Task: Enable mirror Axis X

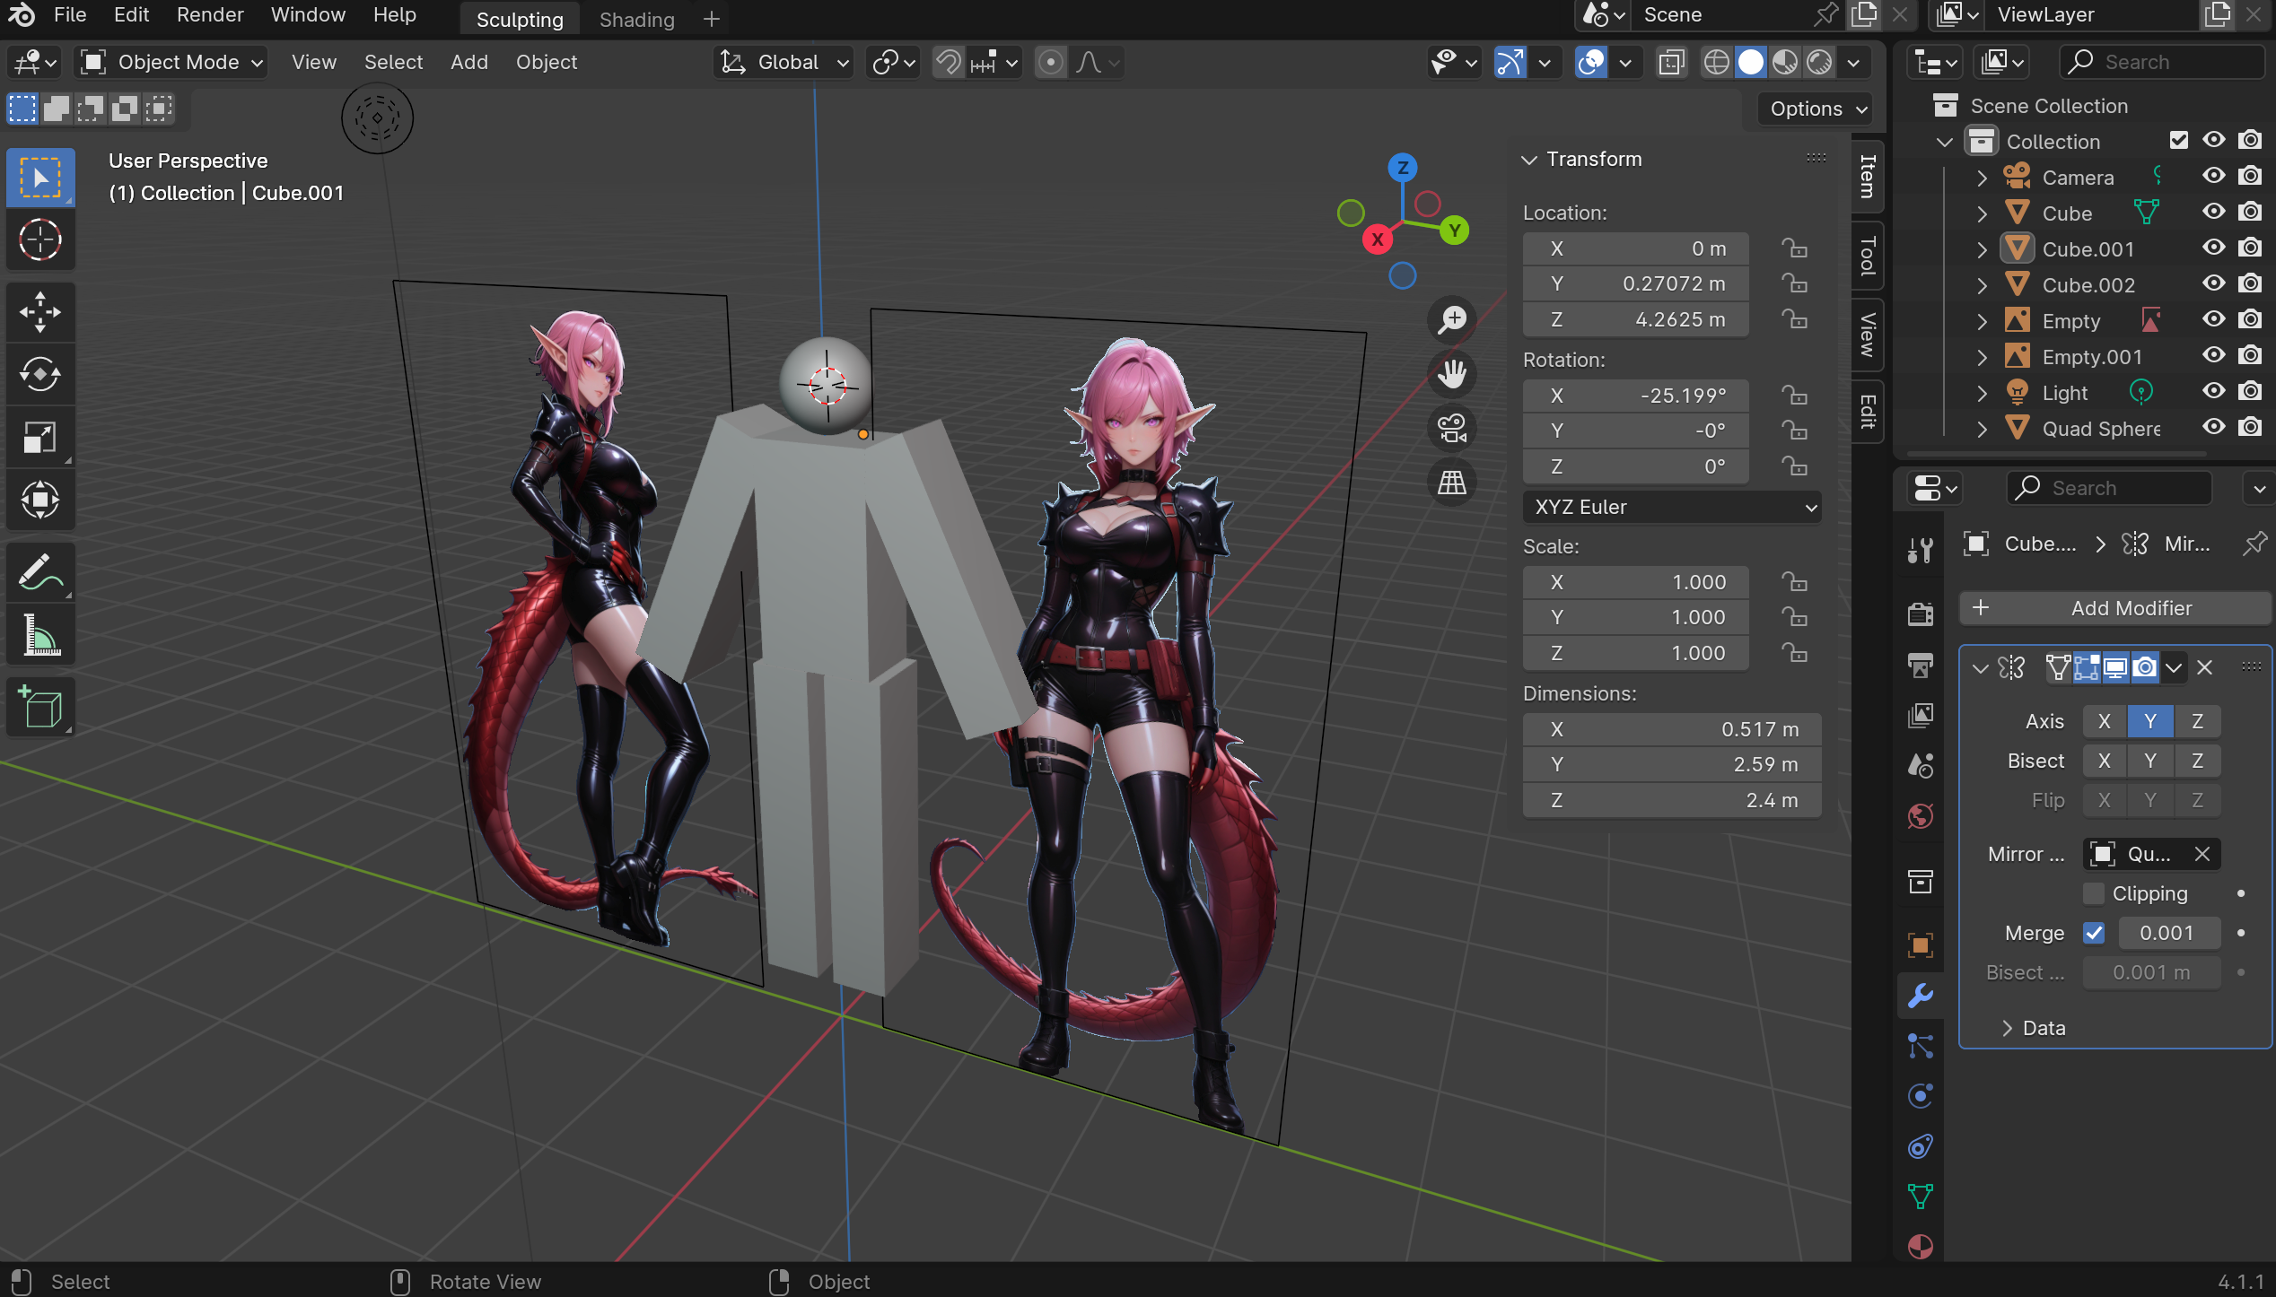Action: click(x=2105, y=721)
